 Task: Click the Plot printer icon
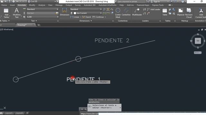click(14, 1)
